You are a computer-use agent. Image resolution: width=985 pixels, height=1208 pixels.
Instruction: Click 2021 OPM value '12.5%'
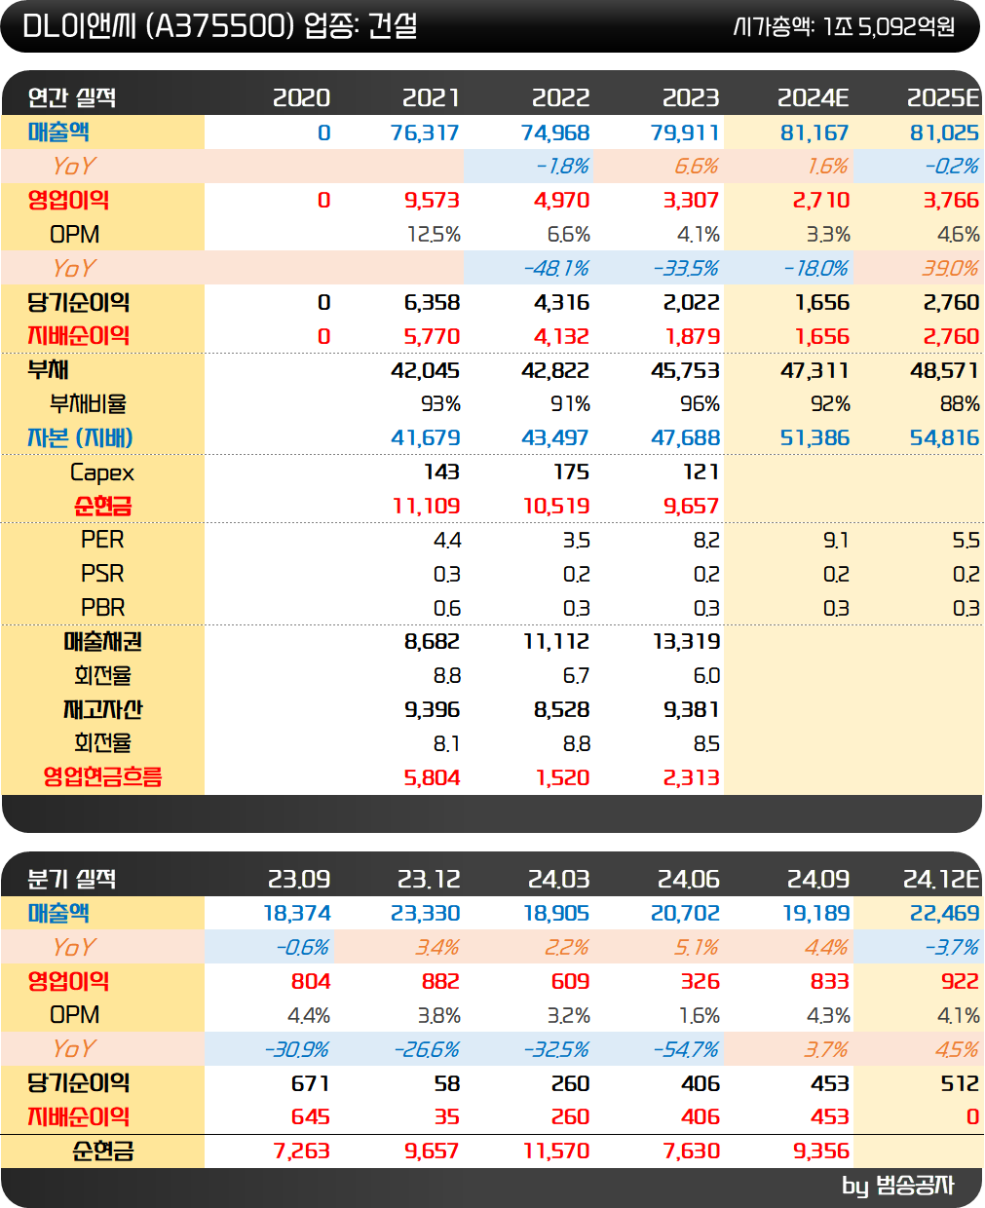[x=434, y=235]
